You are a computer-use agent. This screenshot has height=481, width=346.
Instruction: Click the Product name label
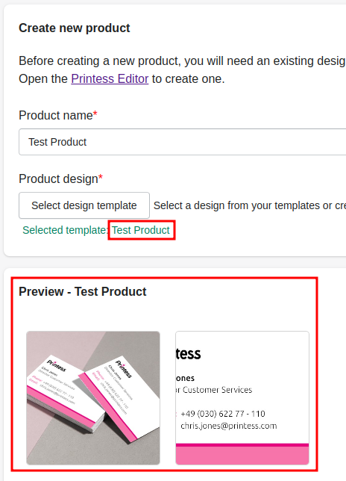56,115
